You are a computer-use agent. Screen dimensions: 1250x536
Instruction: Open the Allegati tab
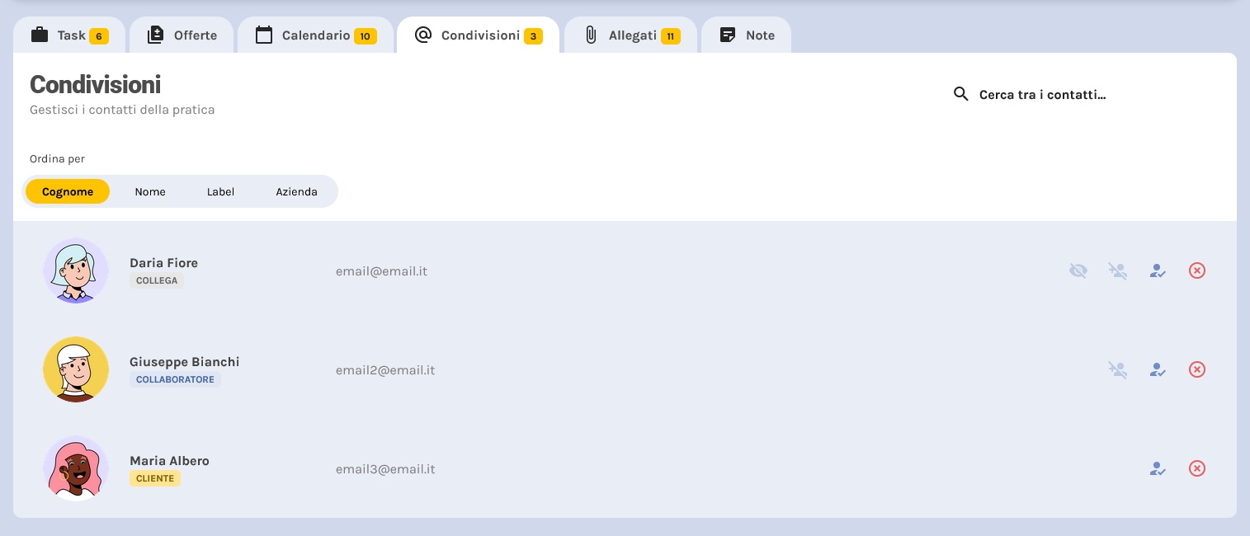point(631,35)
